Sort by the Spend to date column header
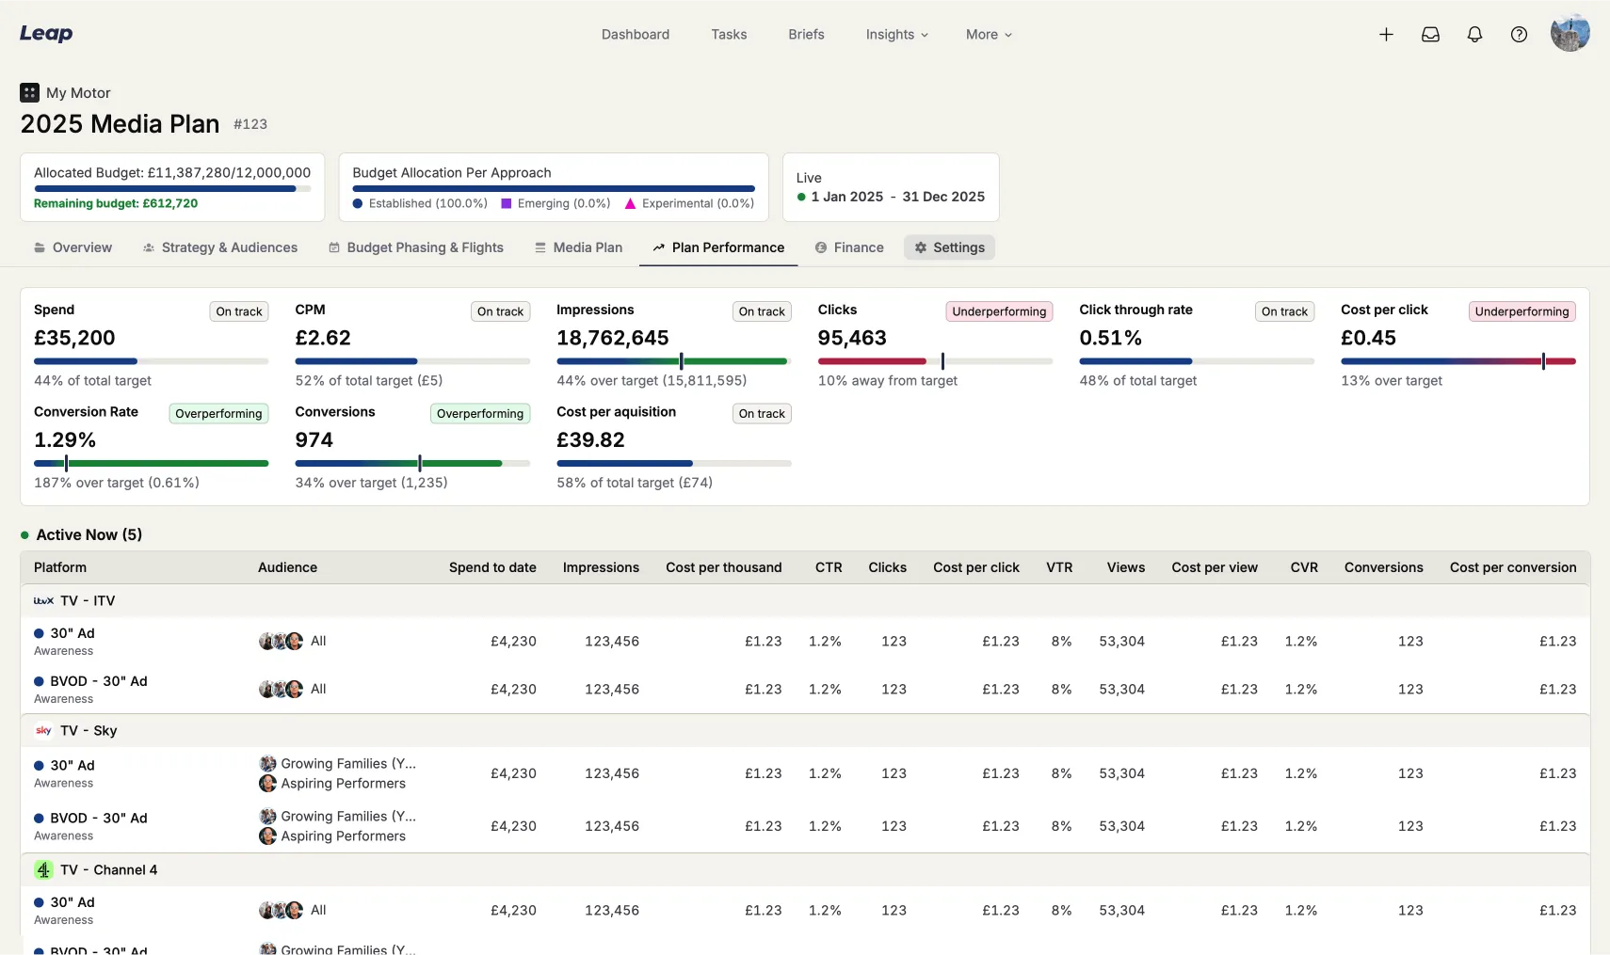 pos(492,567)
